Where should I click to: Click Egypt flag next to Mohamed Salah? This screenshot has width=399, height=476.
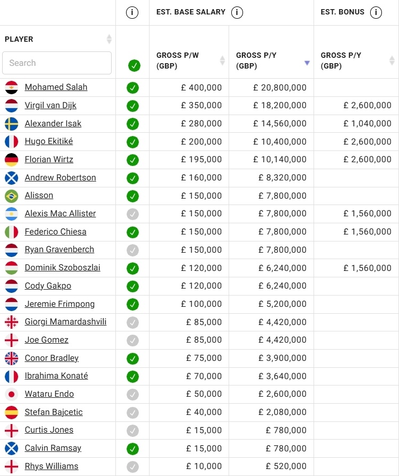pos(11,87)
